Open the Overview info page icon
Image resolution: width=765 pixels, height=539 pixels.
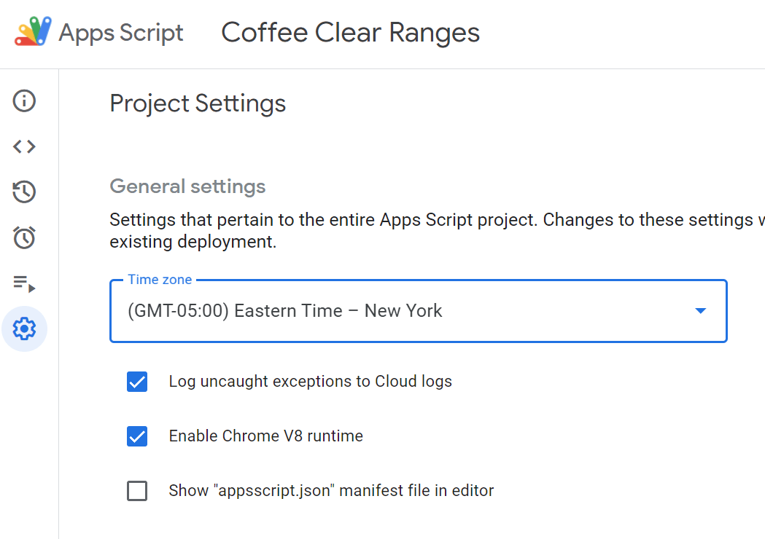click(24, 101)
